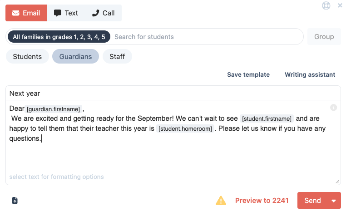Click the Next year subject field

(x=173, y=94)
